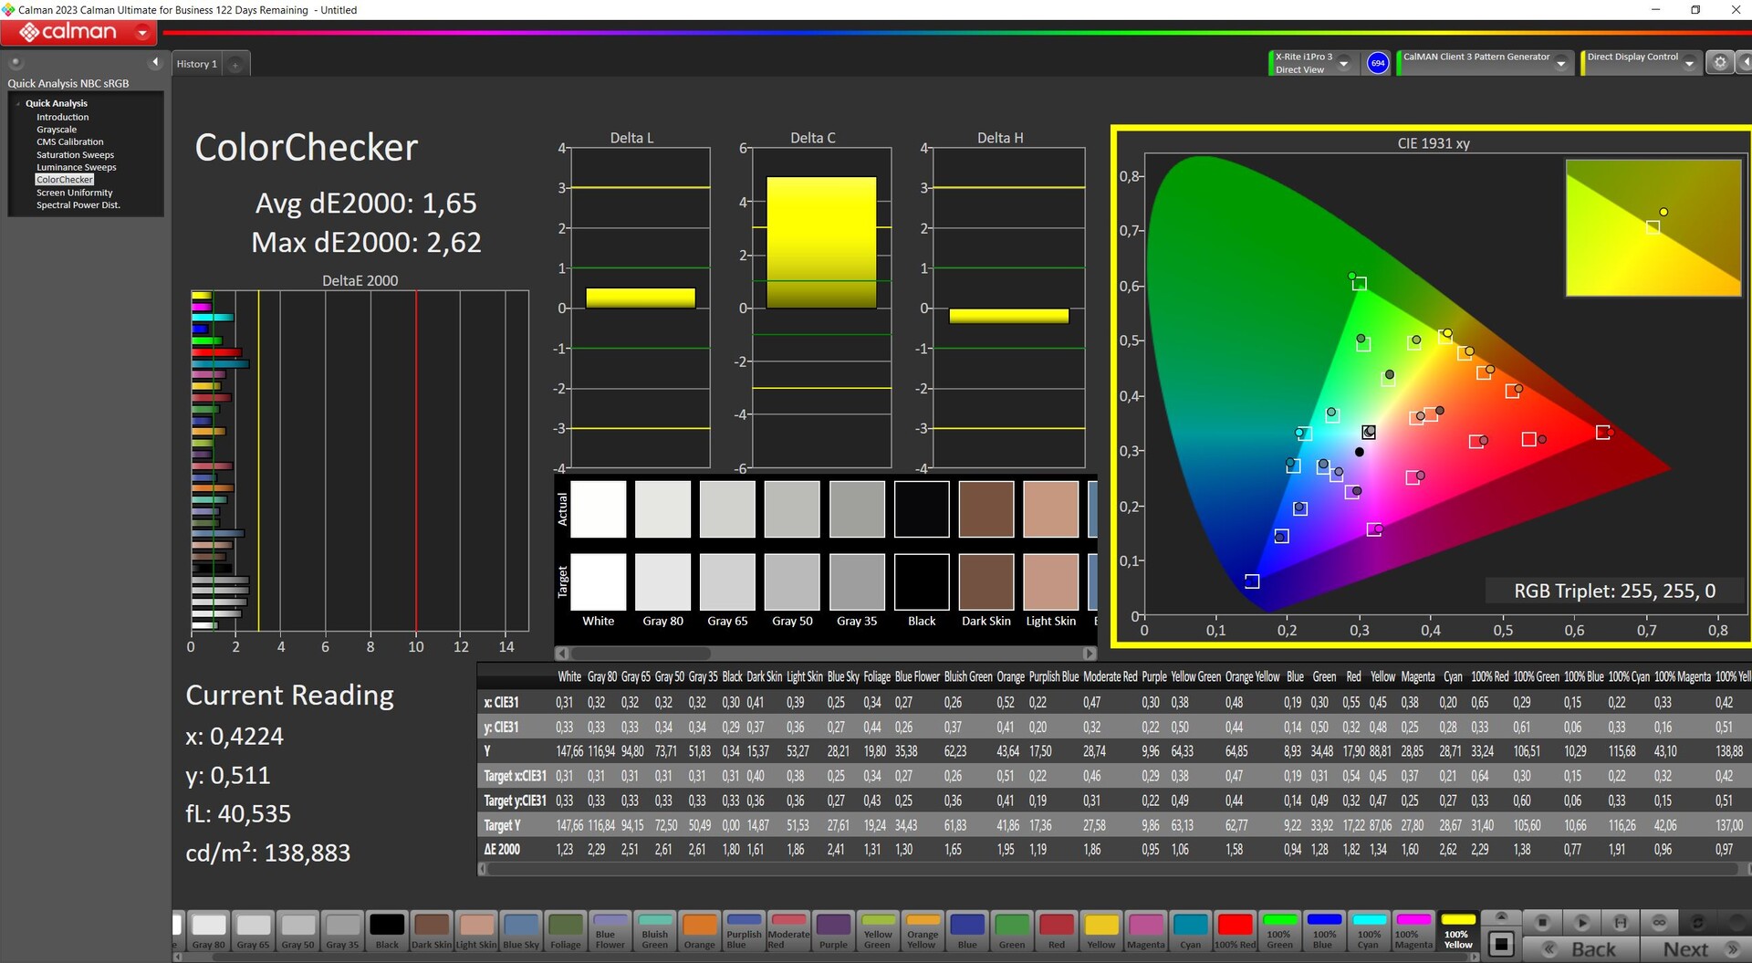Click the read series bracket button
Viewport: 1752px width, 963px height.
click(1621, 922)
